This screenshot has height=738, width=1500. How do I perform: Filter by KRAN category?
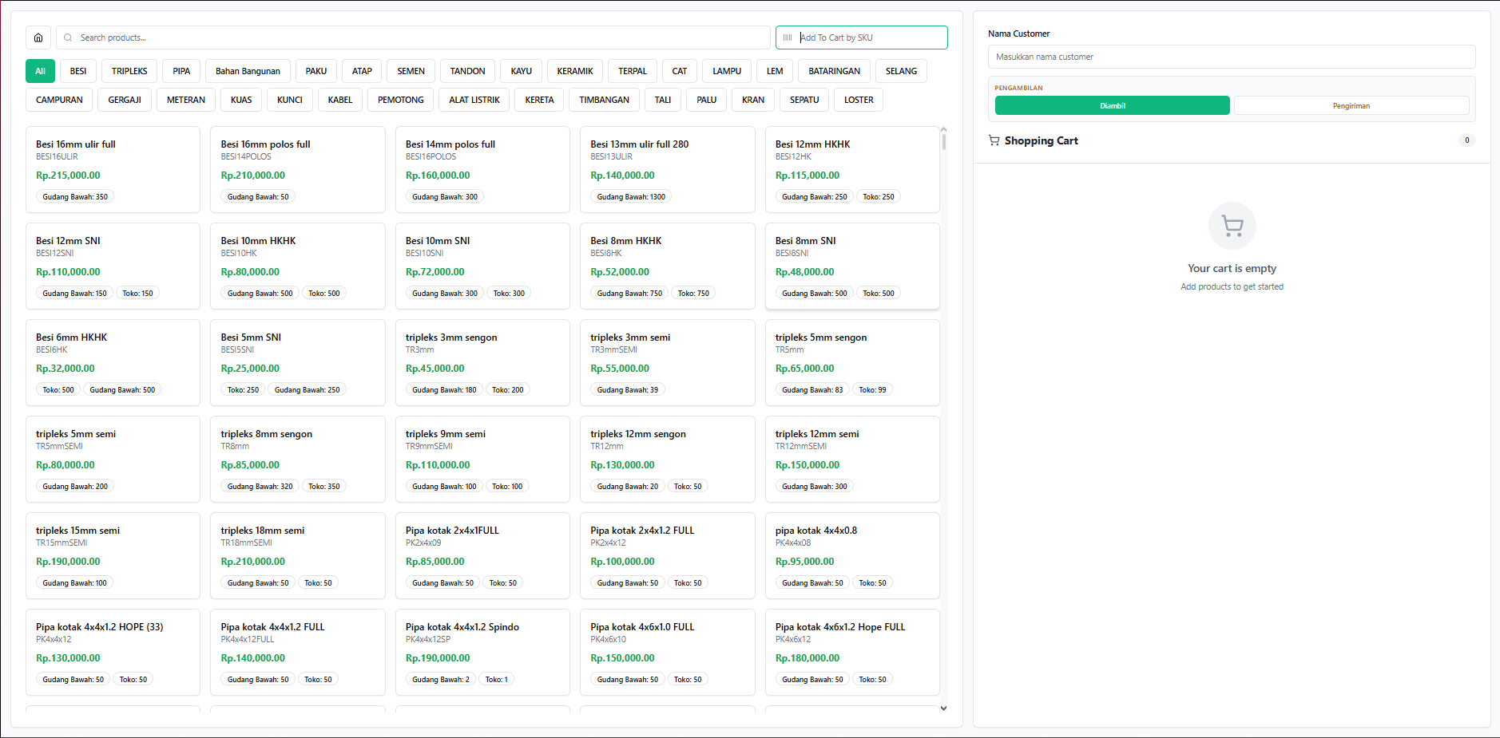tap(753, 100)
